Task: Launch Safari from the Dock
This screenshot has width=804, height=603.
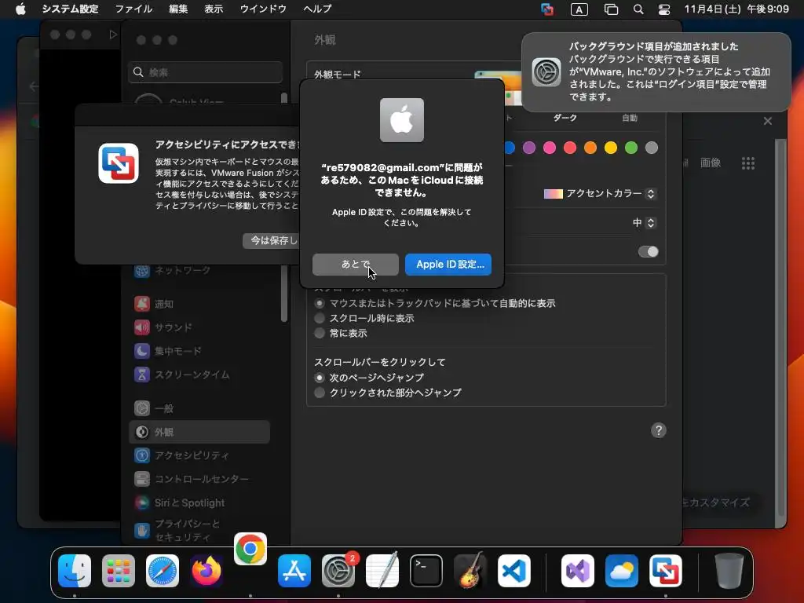Action: [x=163, y=571]
